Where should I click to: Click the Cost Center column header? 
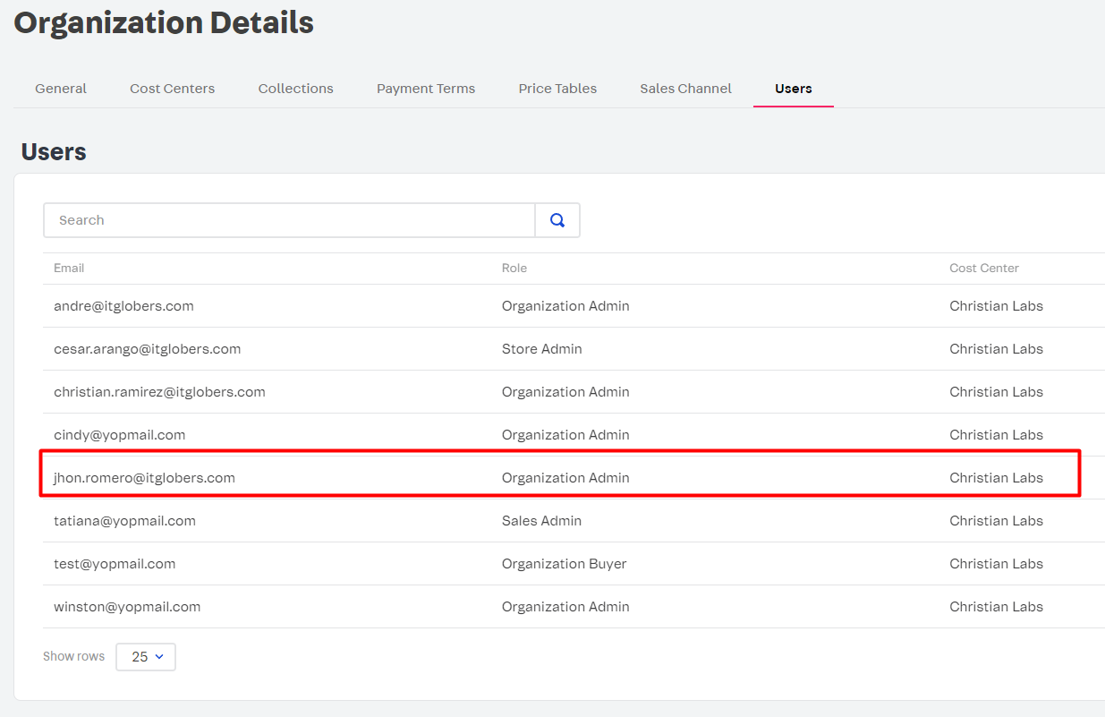coord(984,269)
